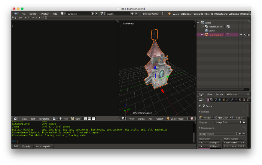Screen dimensions: 262x165
Task: Toggle the lock interface icon beside Display
Action: click(x=244, y=122)
